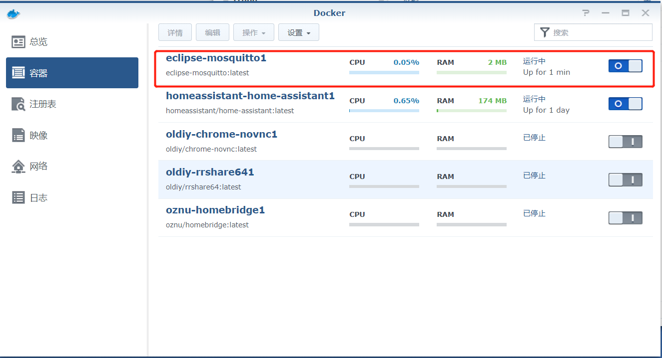Switch to 注册表 registry tab
The image size is (662, 358).
click(72, 104)
